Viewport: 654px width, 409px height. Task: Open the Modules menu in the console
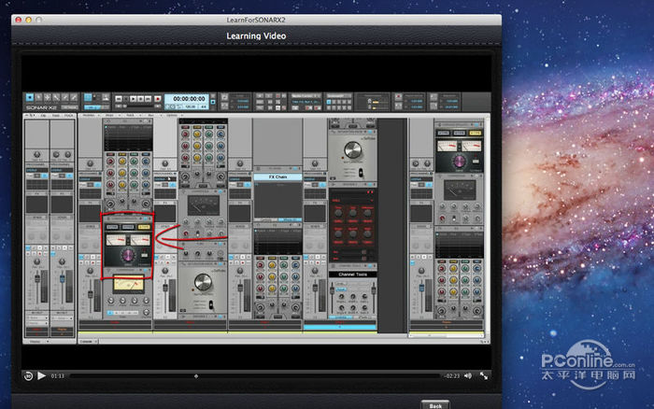coord(89,116)
